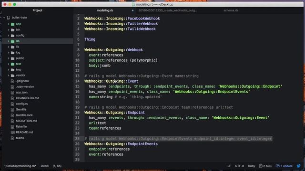
Task: Click the bird icon in status bar
Action: [299, 166]
